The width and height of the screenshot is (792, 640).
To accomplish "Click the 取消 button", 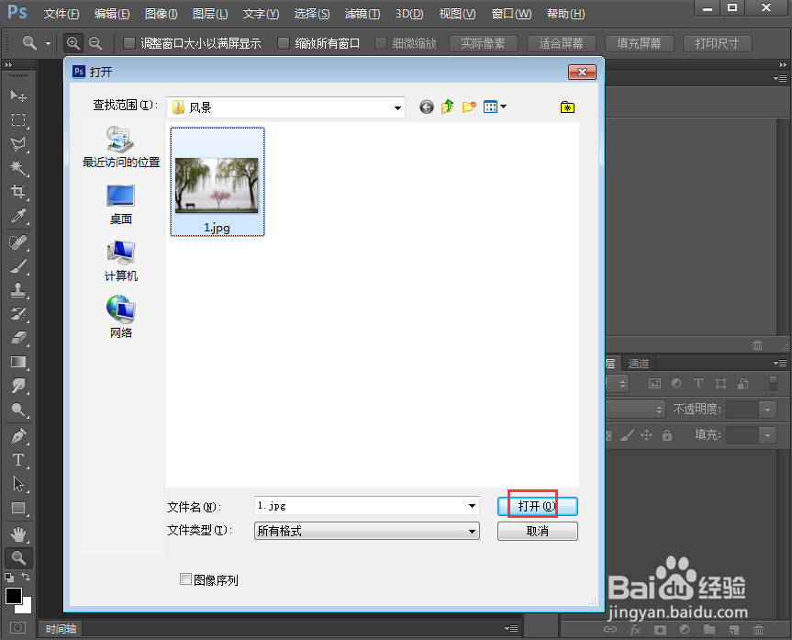I will [x=538, y=532].
